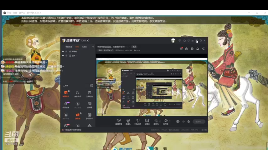
Task: Open the gift box icon with red dot
Action: tap(181, 49)
